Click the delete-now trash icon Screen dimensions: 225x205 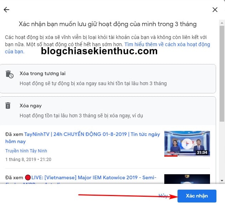pos(8,106)
